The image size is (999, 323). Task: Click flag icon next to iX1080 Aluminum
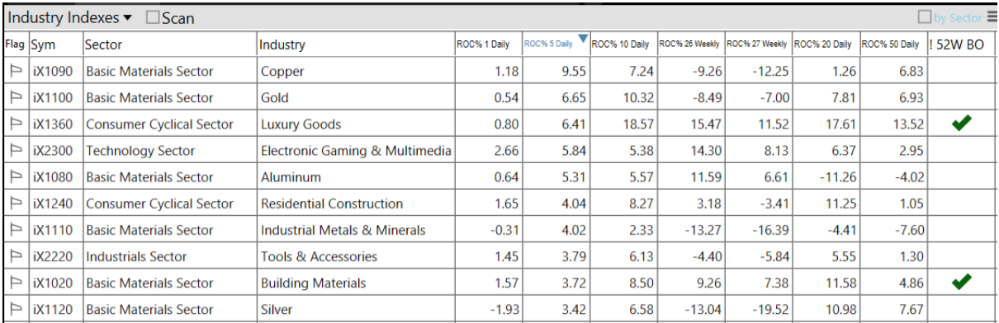coord(15,177)
